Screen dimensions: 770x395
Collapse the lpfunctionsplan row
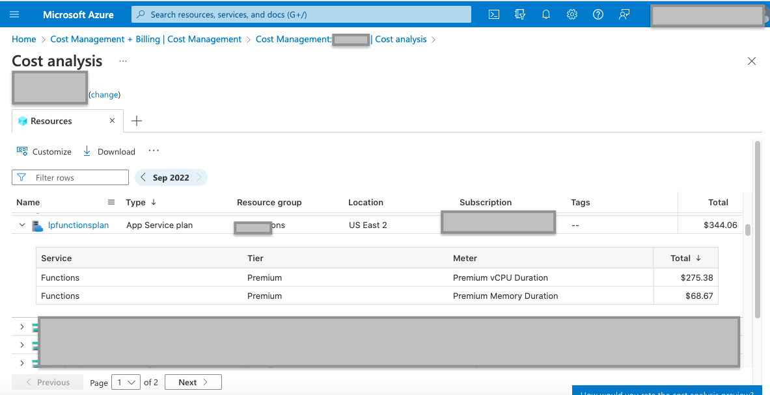tap(22, 225)
